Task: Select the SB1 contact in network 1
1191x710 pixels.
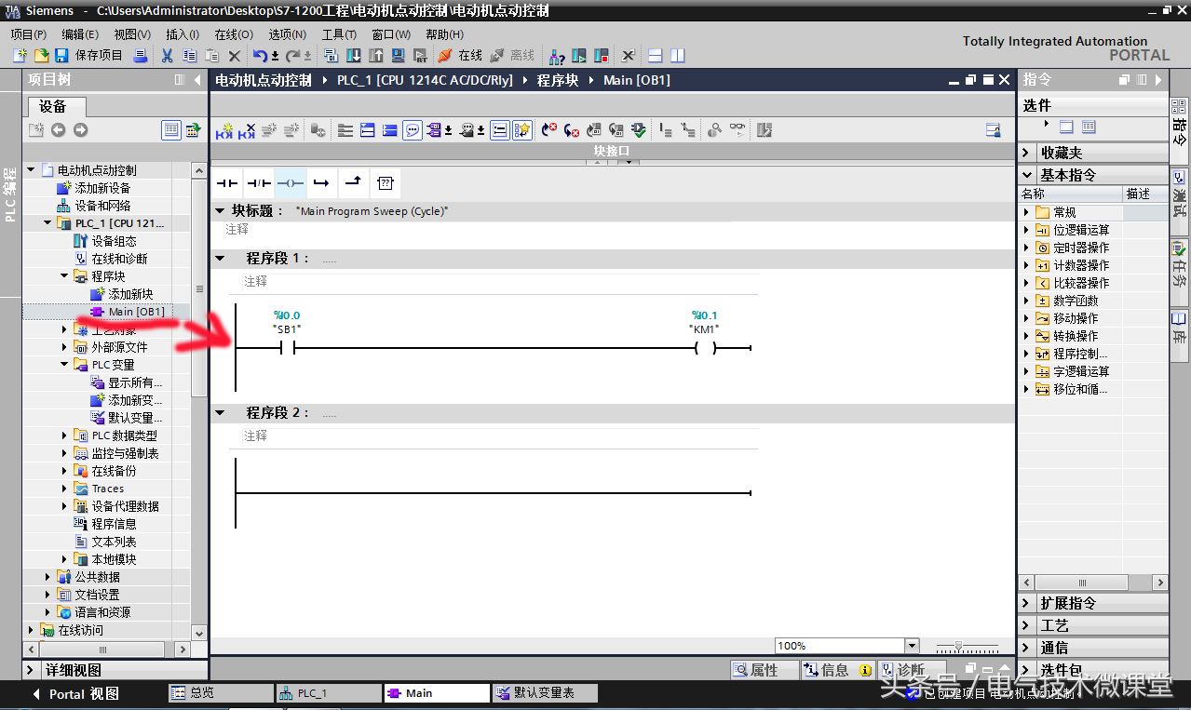Action: tap(287, 348)
